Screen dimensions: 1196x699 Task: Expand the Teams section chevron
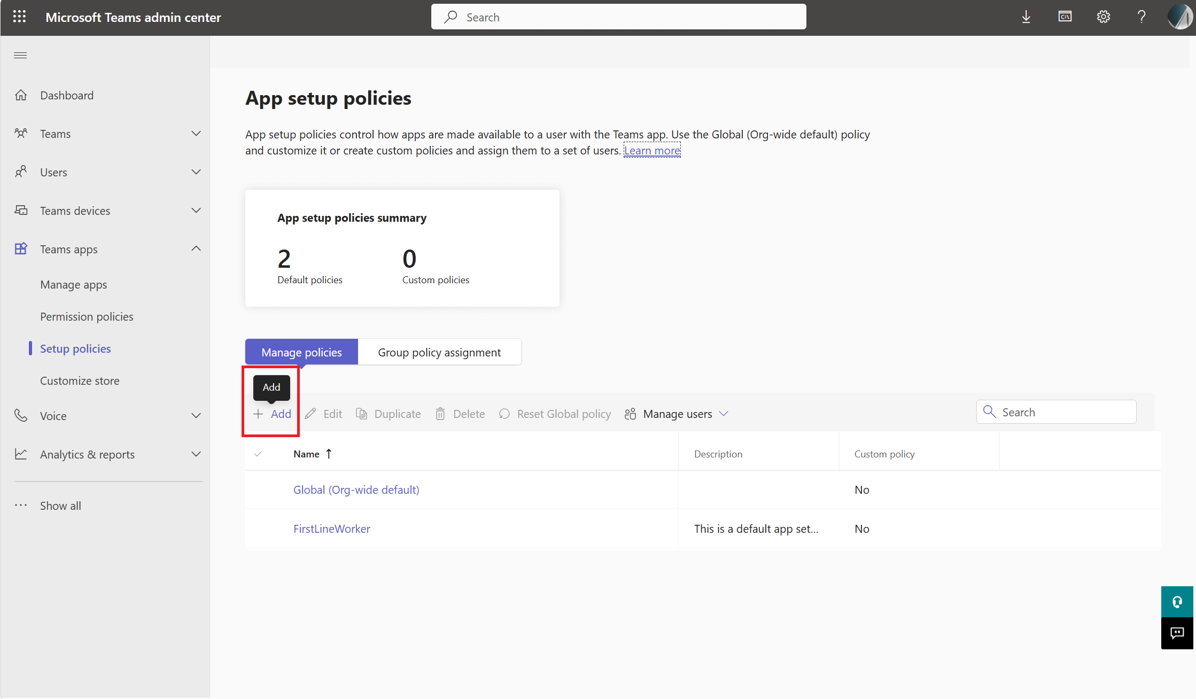click(x=196, y=134)
